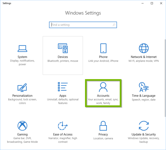
Task: Click 'Background, lock screen, colors' description
Action: pyautogui.click(x=22, y=101)
